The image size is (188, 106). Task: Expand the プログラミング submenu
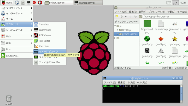pos(16,8)
